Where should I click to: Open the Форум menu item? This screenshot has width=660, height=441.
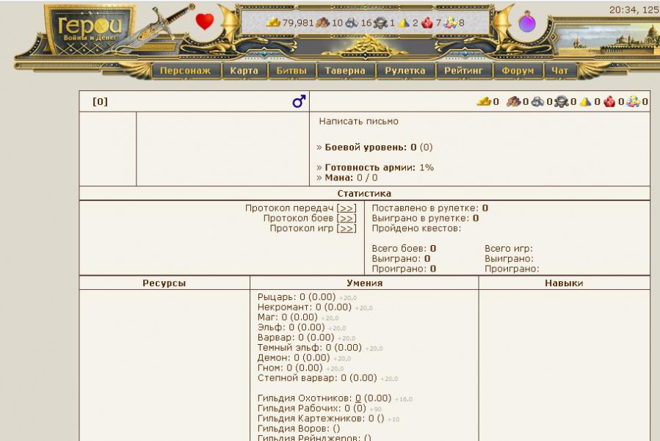click(x=518, y=71)
